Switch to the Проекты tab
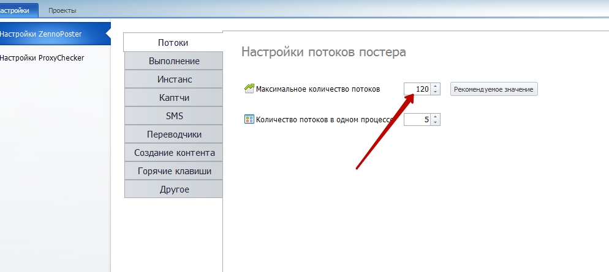The width and height of the screenshot is (609, 272). click(x=62, y=10)
